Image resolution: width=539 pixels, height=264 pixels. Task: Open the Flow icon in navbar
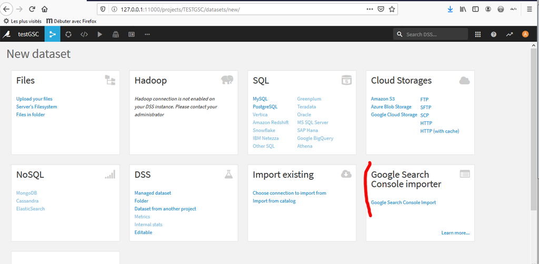(52, 34)
